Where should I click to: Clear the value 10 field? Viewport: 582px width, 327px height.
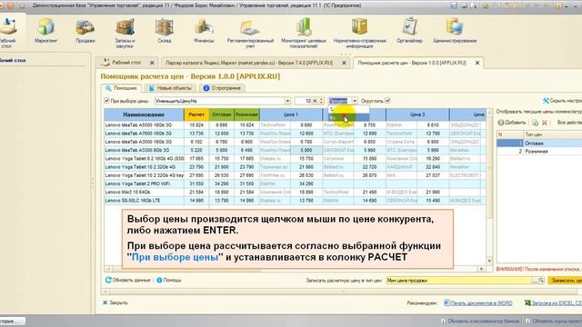coord(315,101)
